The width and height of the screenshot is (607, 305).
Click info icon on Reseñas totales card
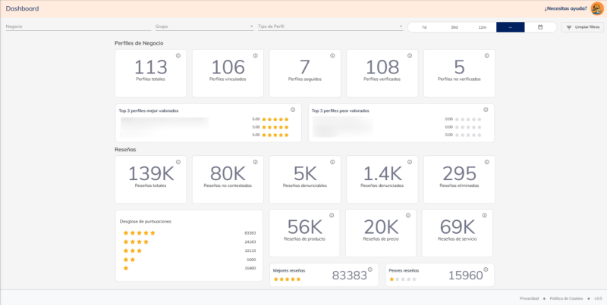coord(178,161)
